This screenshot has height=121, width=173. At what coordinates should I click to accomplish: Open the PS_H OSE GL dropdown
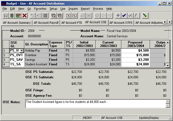(22, 51)
